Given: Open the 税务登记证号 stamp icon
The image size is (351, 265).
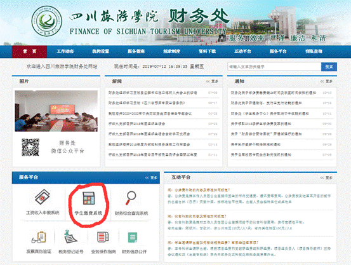Looking at the screenshot, I should click(70, 237).
